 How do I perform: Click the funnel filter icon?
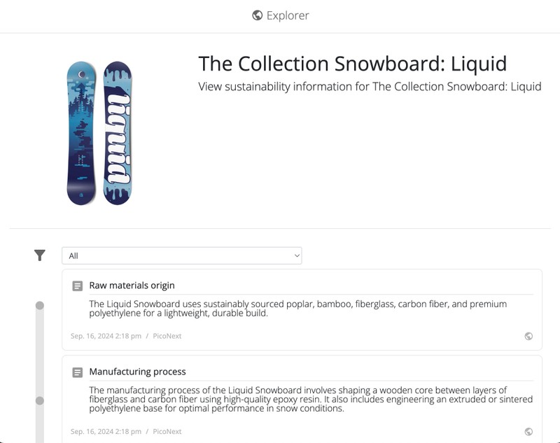[x=40, y=255]
